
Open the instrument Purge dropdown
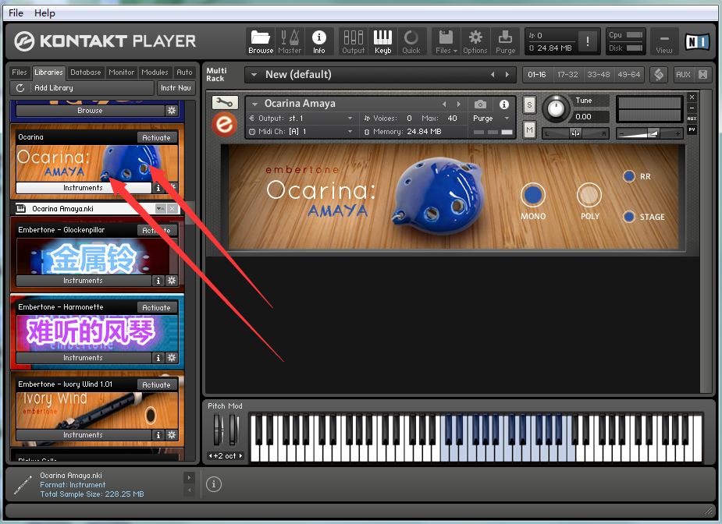(x=507, y=119)
